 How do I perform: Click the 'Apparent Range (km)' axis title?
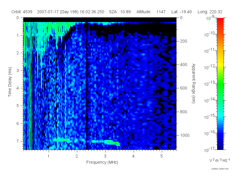[x=194, y=84]
